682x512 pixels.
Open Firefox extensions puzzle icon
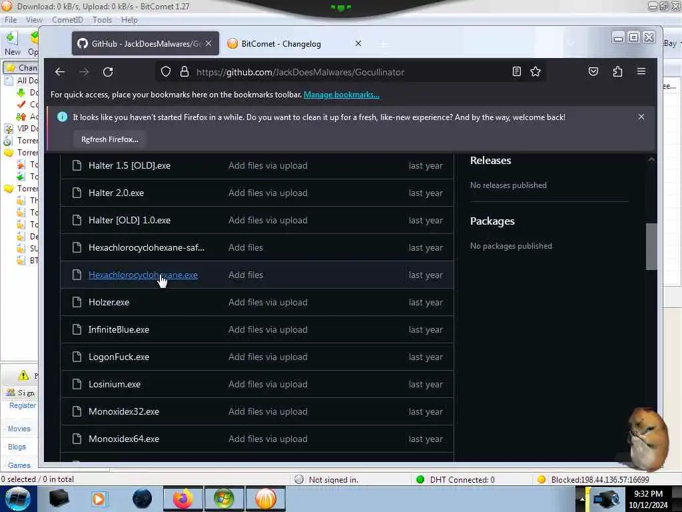[x=617, y=71]
